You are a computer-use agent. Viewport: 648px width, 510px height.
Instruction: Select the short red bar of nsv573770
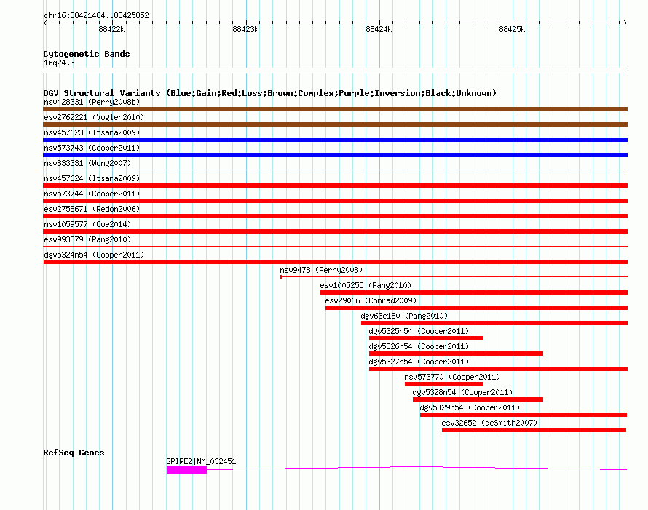click(x=444, y=384)
